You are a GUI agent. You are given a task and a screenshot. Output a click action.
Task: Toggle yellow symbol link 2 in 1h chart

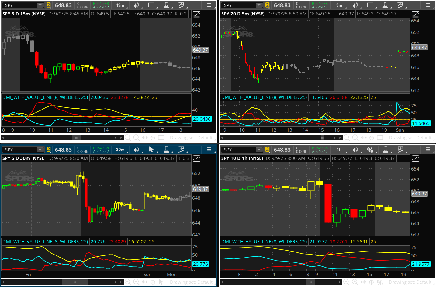coord(267,150)
